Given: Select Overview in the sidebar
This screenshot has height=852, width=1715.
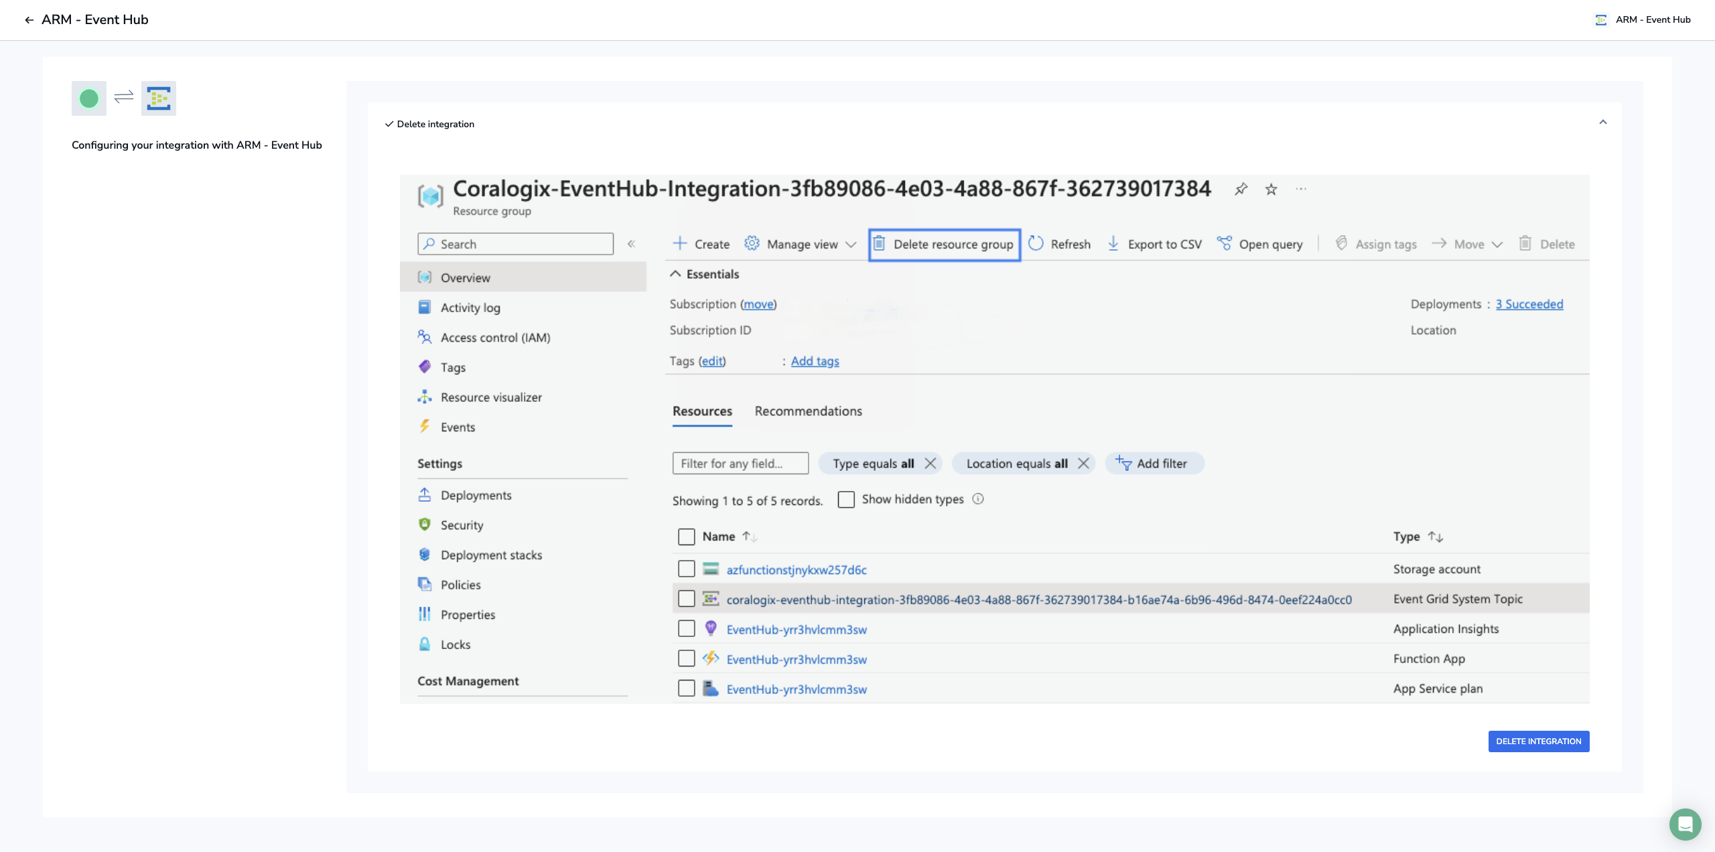Looking at the screenshot, I should (x=523, y=277).
